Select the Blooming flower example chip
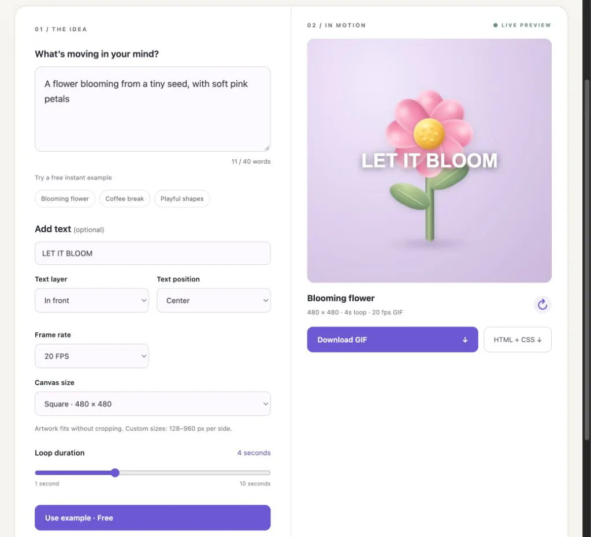Viewport: 591px width, 537px height. pos(65,198)
